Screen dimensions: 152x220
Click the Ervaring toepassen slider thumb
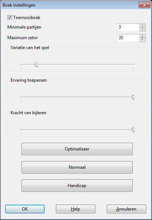133,97
